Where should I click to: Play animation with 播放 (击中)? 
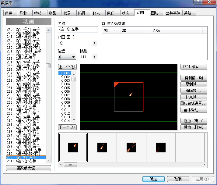194,121
